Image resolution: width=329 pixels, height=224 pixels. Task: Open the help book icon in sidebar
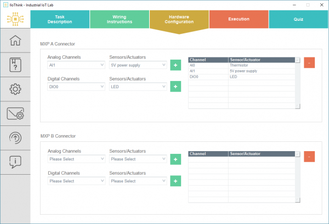(x=15, y=65)
